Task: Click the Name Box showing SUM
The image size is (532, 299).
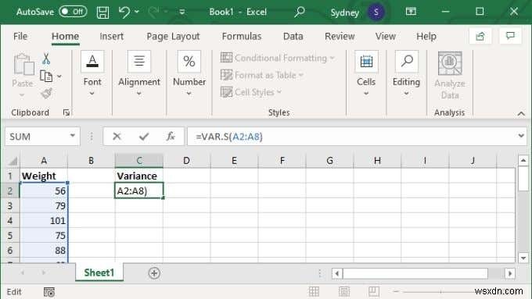Action: click(x=37, y=137)
